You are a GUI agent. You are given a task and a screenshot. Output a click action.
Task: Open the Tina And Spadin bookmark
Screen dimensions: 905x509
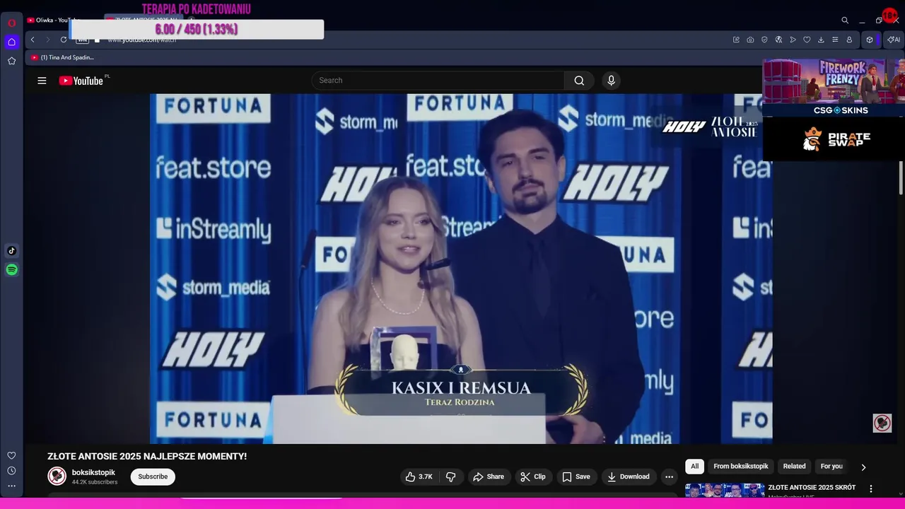click(62, 57)
